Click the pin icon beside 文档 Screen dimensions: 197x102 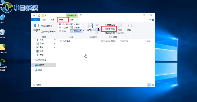pos(55,43)
